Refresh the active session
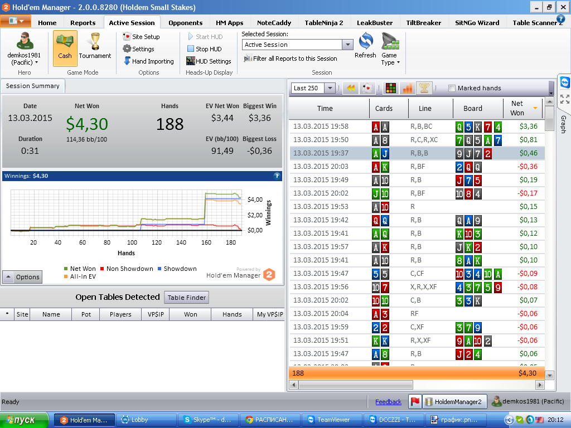 pos(366,45)
